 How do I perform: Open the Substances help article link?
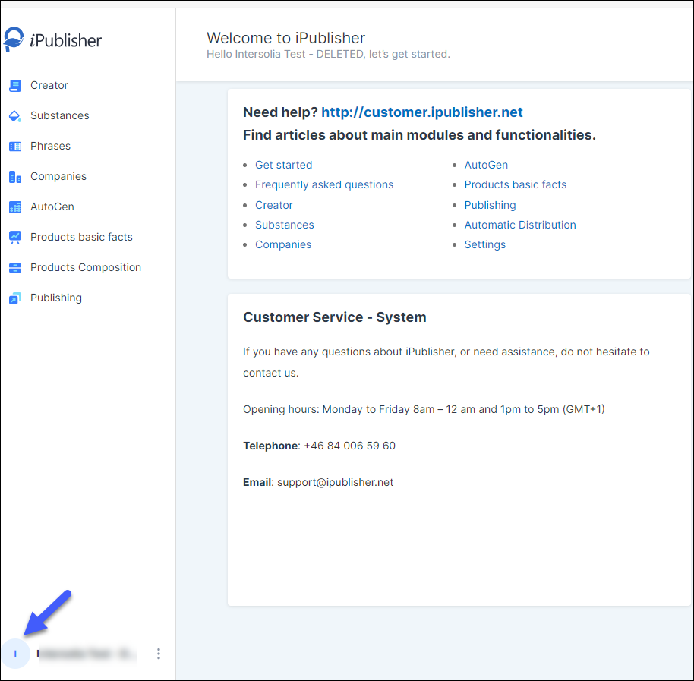[x=285, y=225]
